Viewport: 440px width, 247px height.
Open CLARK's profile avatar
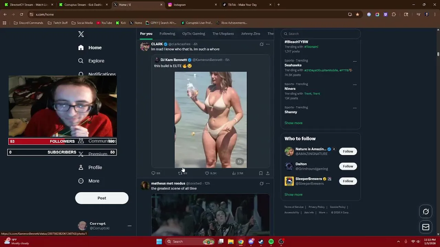pos(145,46)
